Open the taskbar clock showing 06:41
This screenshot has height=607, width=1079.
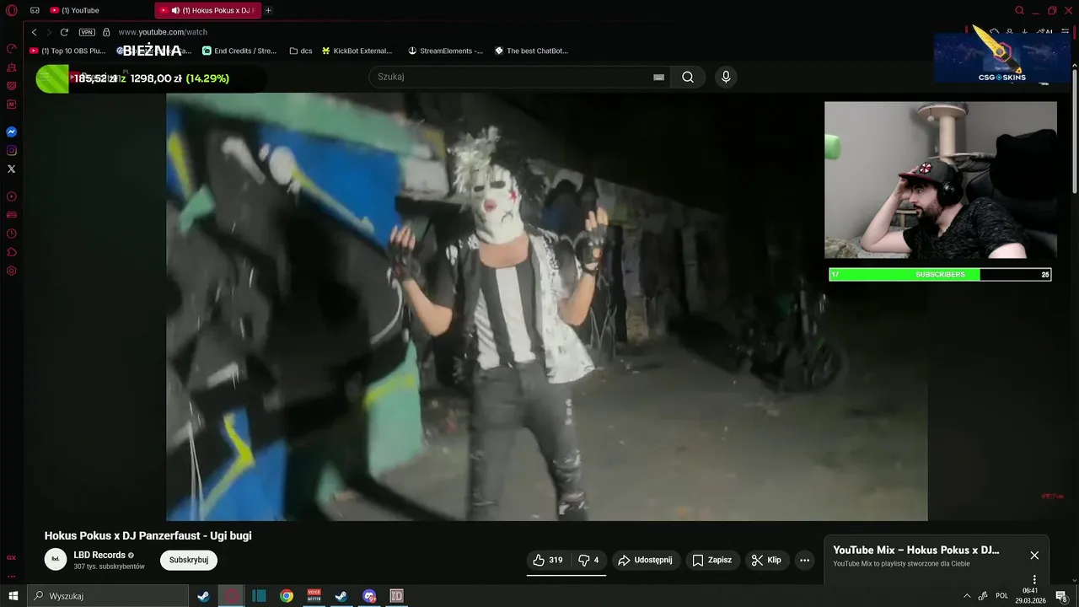pos(1030,596)
